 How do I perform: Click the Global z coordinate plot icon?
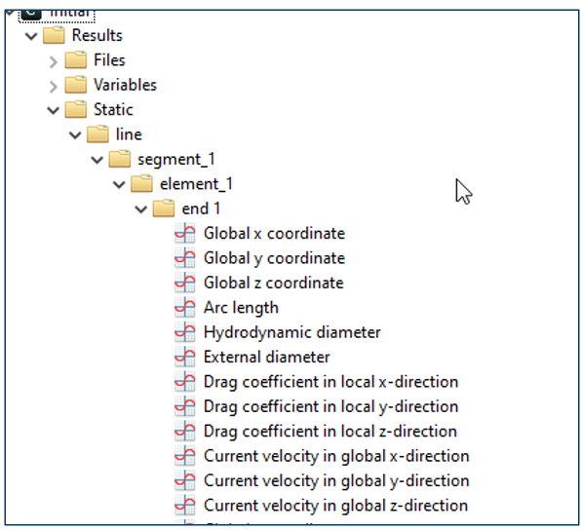[x=185, y=283]
